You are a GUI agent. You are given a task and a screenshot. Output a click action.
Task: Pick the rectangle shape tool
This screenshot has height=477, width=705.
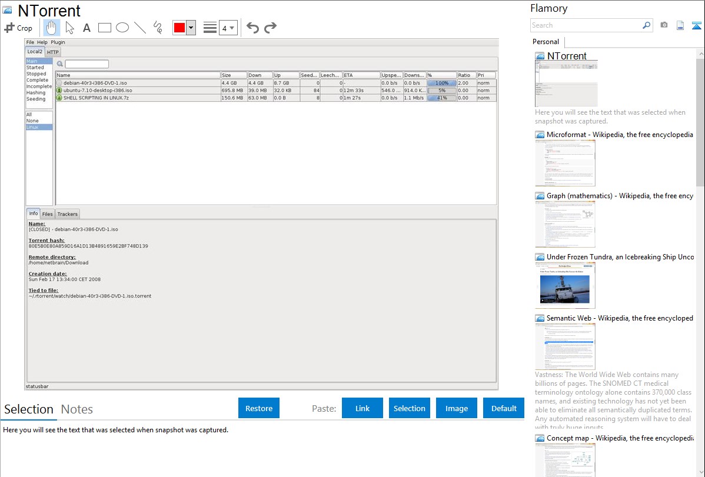coord(105,28)
